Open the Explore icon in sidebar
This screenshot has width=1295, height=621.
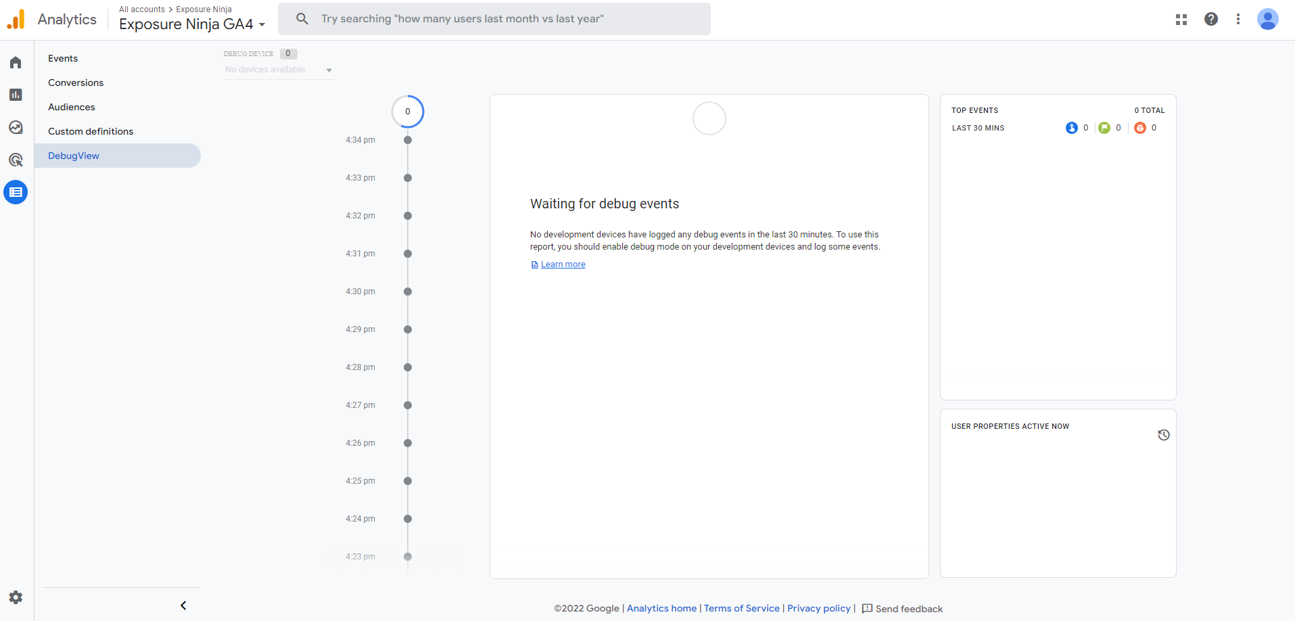tap(16, 127)
